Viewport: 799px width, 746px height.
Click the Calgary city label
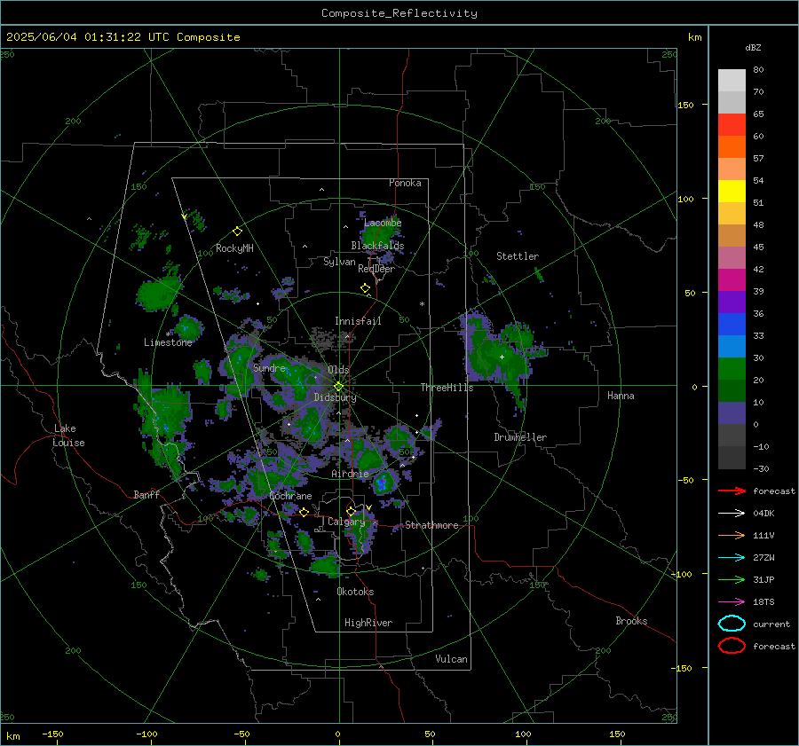coord(346,522)
